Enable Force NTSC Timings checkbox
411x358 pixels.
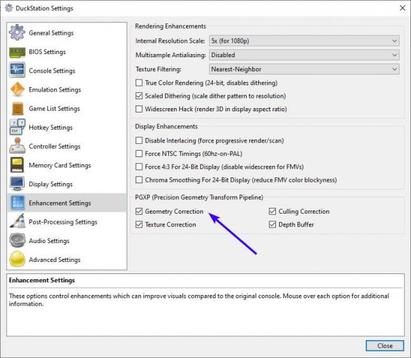[139, 153]
